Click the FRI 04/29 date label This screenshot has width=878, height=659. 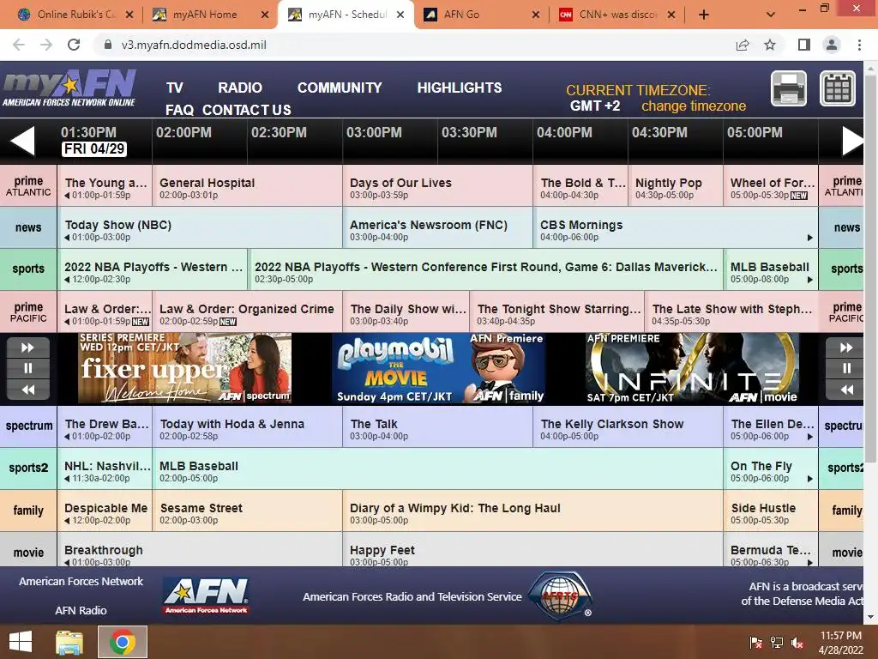point(94,148)
